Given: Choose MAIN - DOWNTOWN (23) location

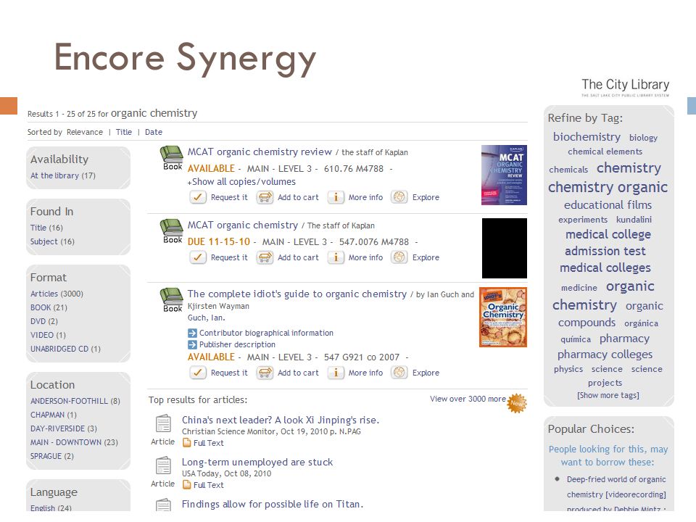Looking at the screenshot, I should [x=74, y=442].
